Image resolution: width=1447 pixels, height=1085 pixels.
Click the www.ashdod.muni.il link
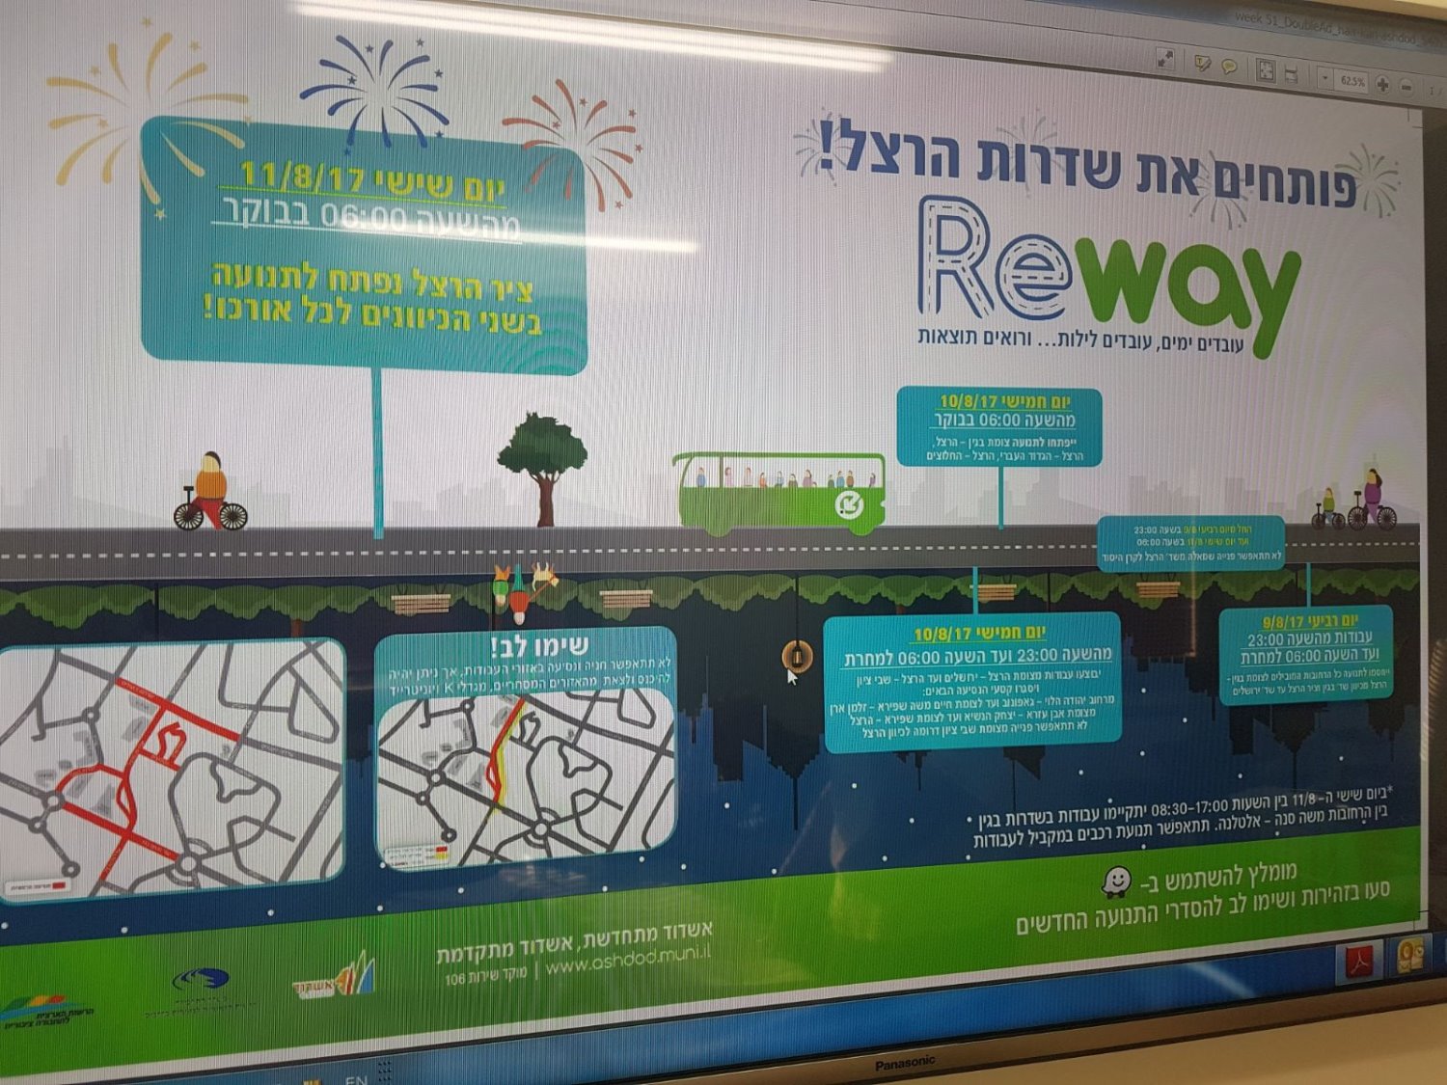coord(627,960)
